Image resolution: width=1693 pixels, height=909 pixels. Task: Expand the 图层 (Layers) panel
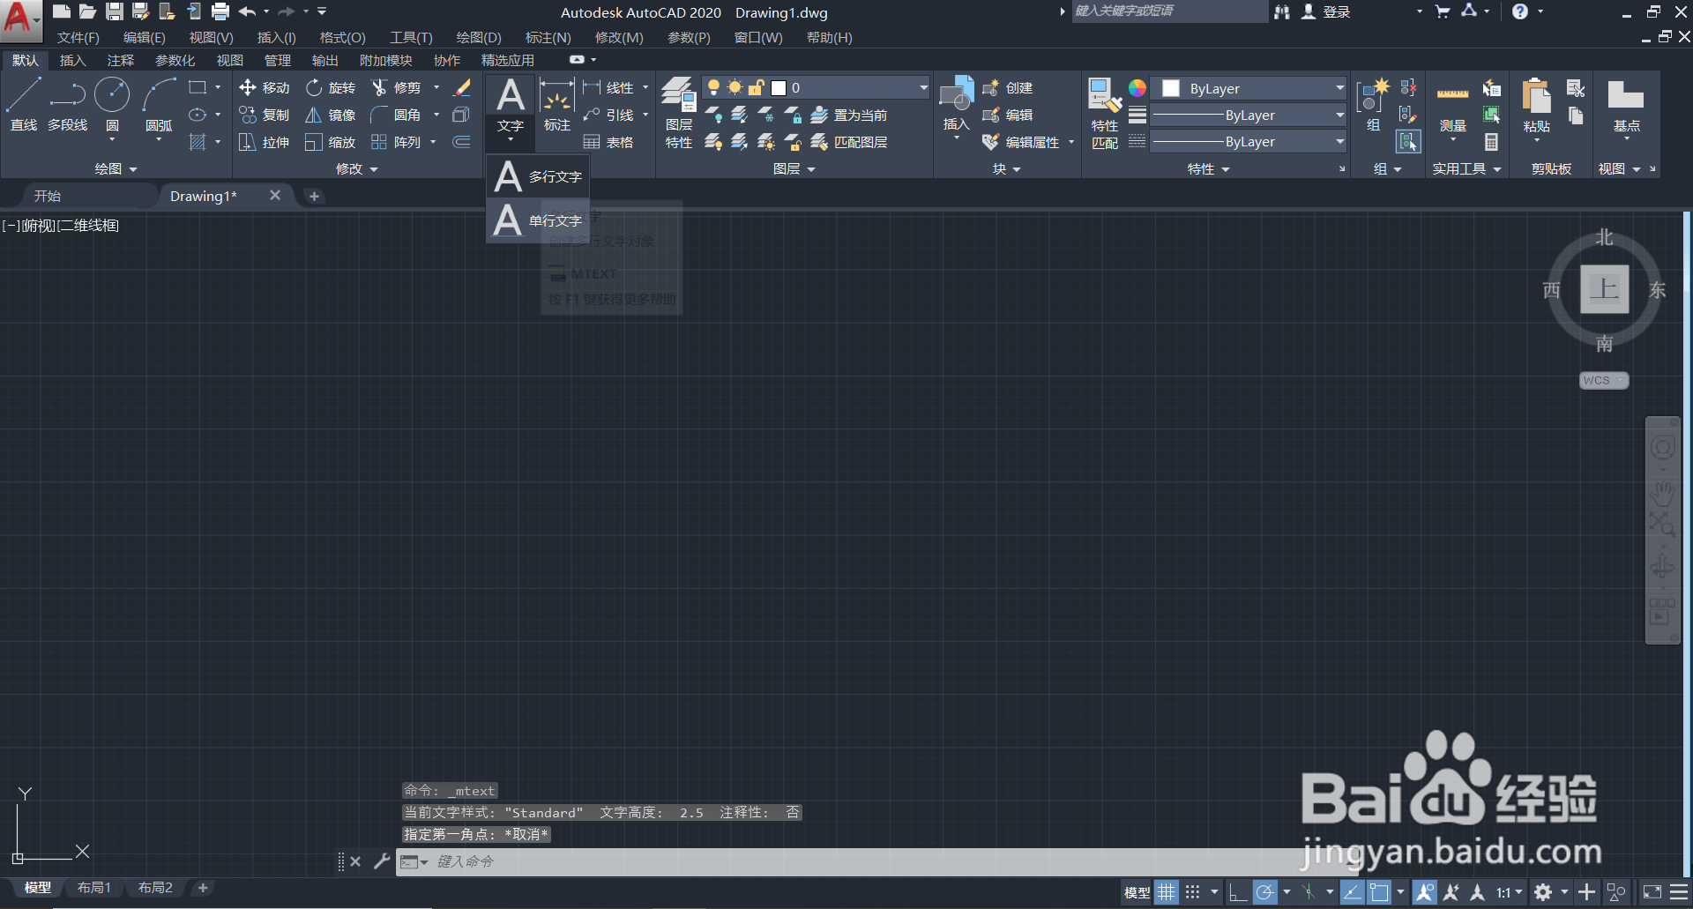tap(794, 168)
